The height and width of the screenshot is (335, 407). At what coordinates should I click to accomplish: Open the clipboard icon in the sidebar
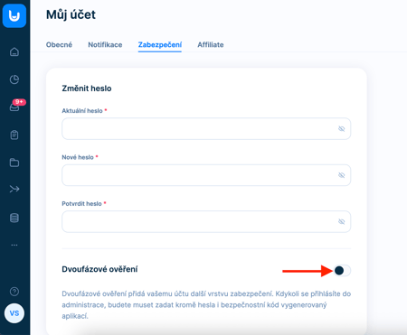pos(14,135)
